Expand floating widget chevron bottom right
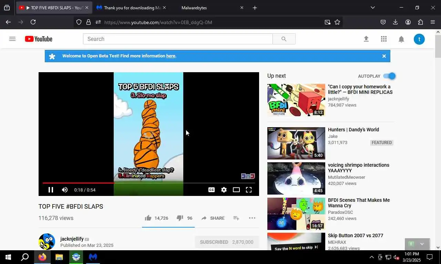 [x=422, y=244]
